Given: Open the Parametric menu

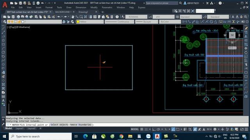Looking at the screenshot, I should (107, 7).
